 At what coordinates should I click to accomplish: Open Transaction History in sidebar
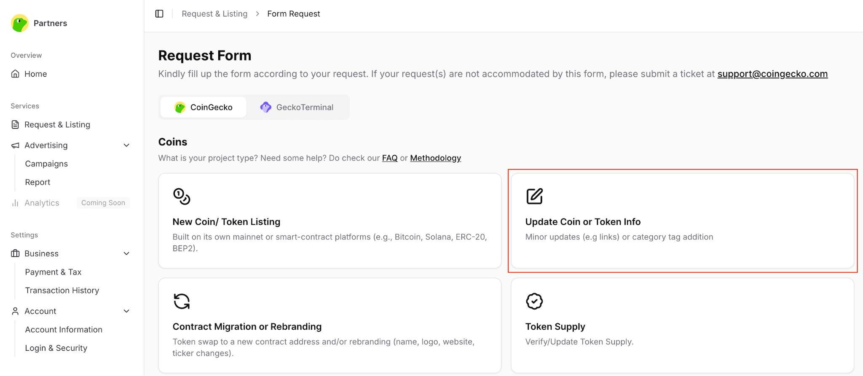pos(62,291)
